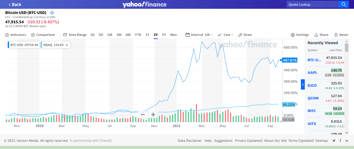Select the 5Y time range

(x=164, y=35)
